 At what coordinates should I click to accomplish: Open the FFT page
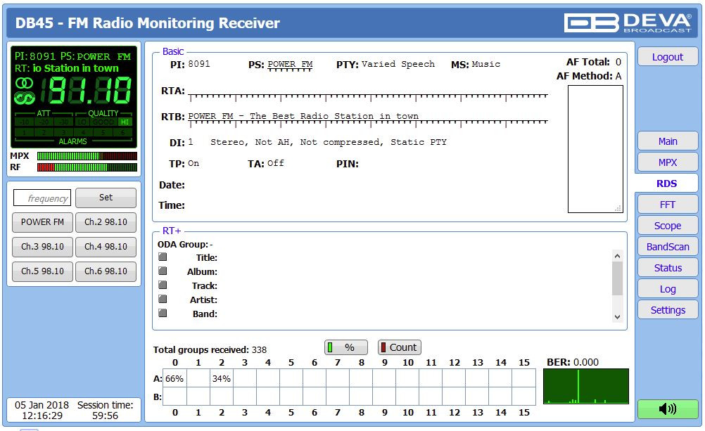point(668,205)
